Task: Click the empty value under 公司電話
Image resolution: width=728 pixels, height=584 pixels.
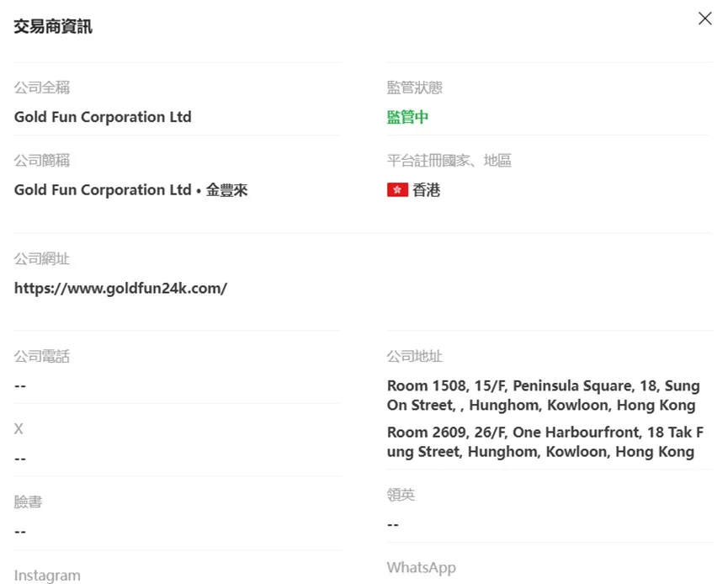Action: click(x=20, y=385)
